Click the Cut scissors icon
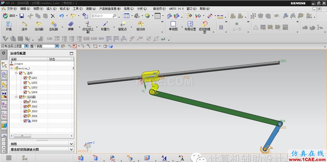Viewport: 327px width, 162px height. point(30,16)
